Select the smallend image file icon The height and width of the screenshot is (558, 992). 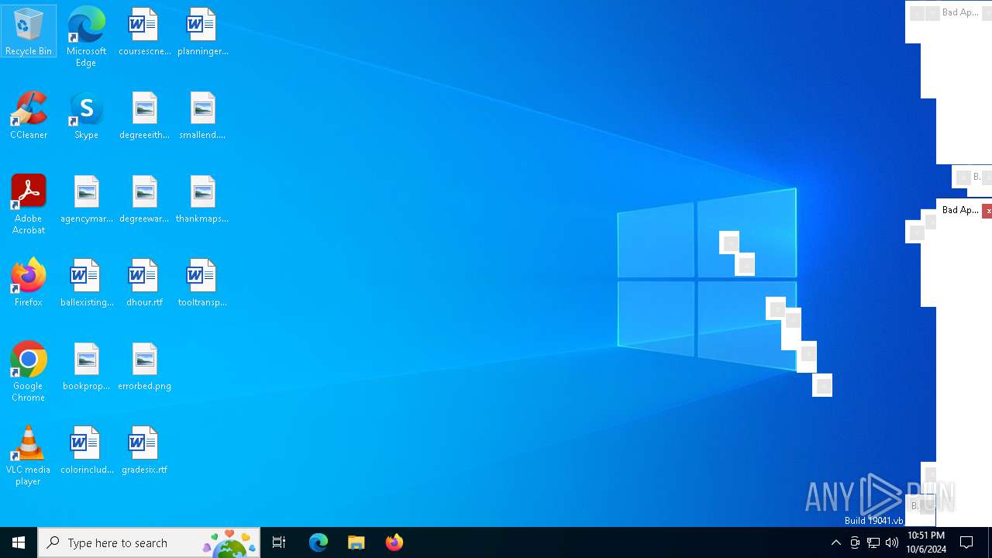coord(202,115)
